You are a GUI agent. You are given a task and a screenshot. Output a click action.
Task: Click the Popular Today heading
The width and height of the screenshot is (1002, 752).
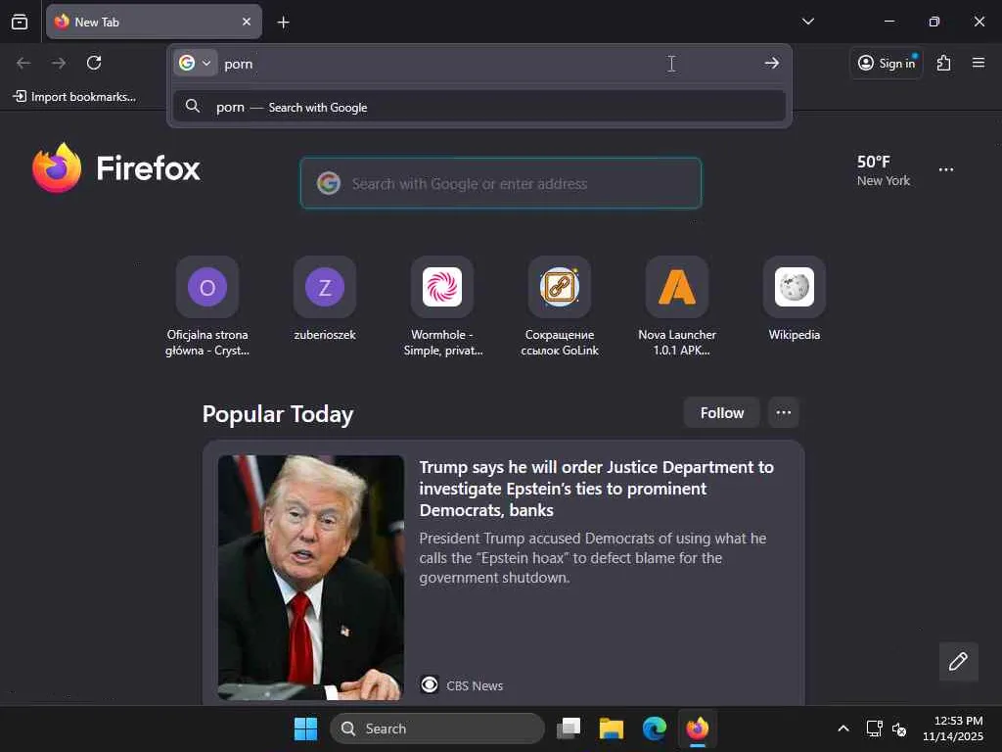(278, 414)
